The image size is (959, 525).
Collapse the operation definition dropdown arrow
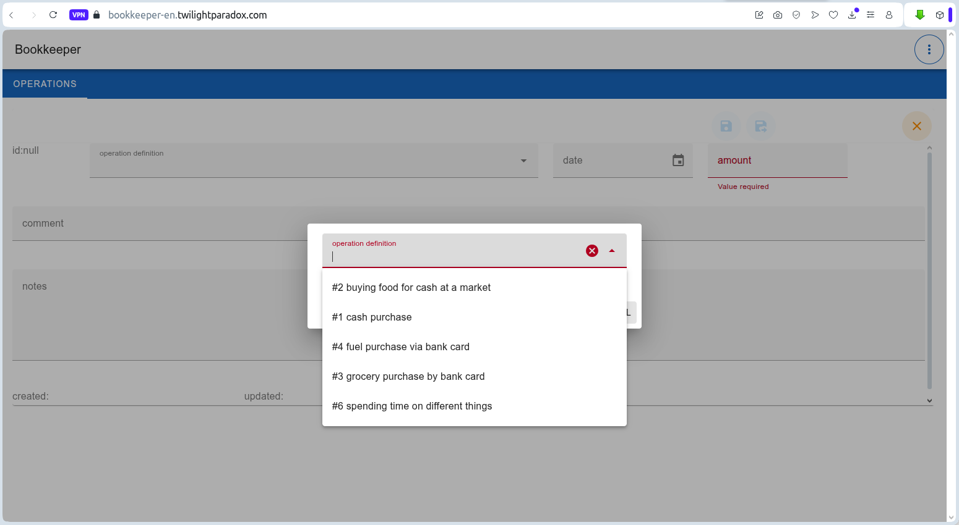612,251
